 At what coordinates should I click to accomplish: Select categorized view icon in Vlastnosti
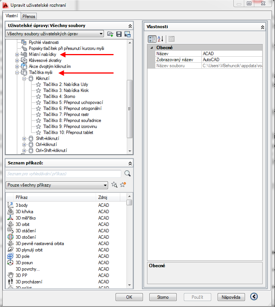(152, 39)
